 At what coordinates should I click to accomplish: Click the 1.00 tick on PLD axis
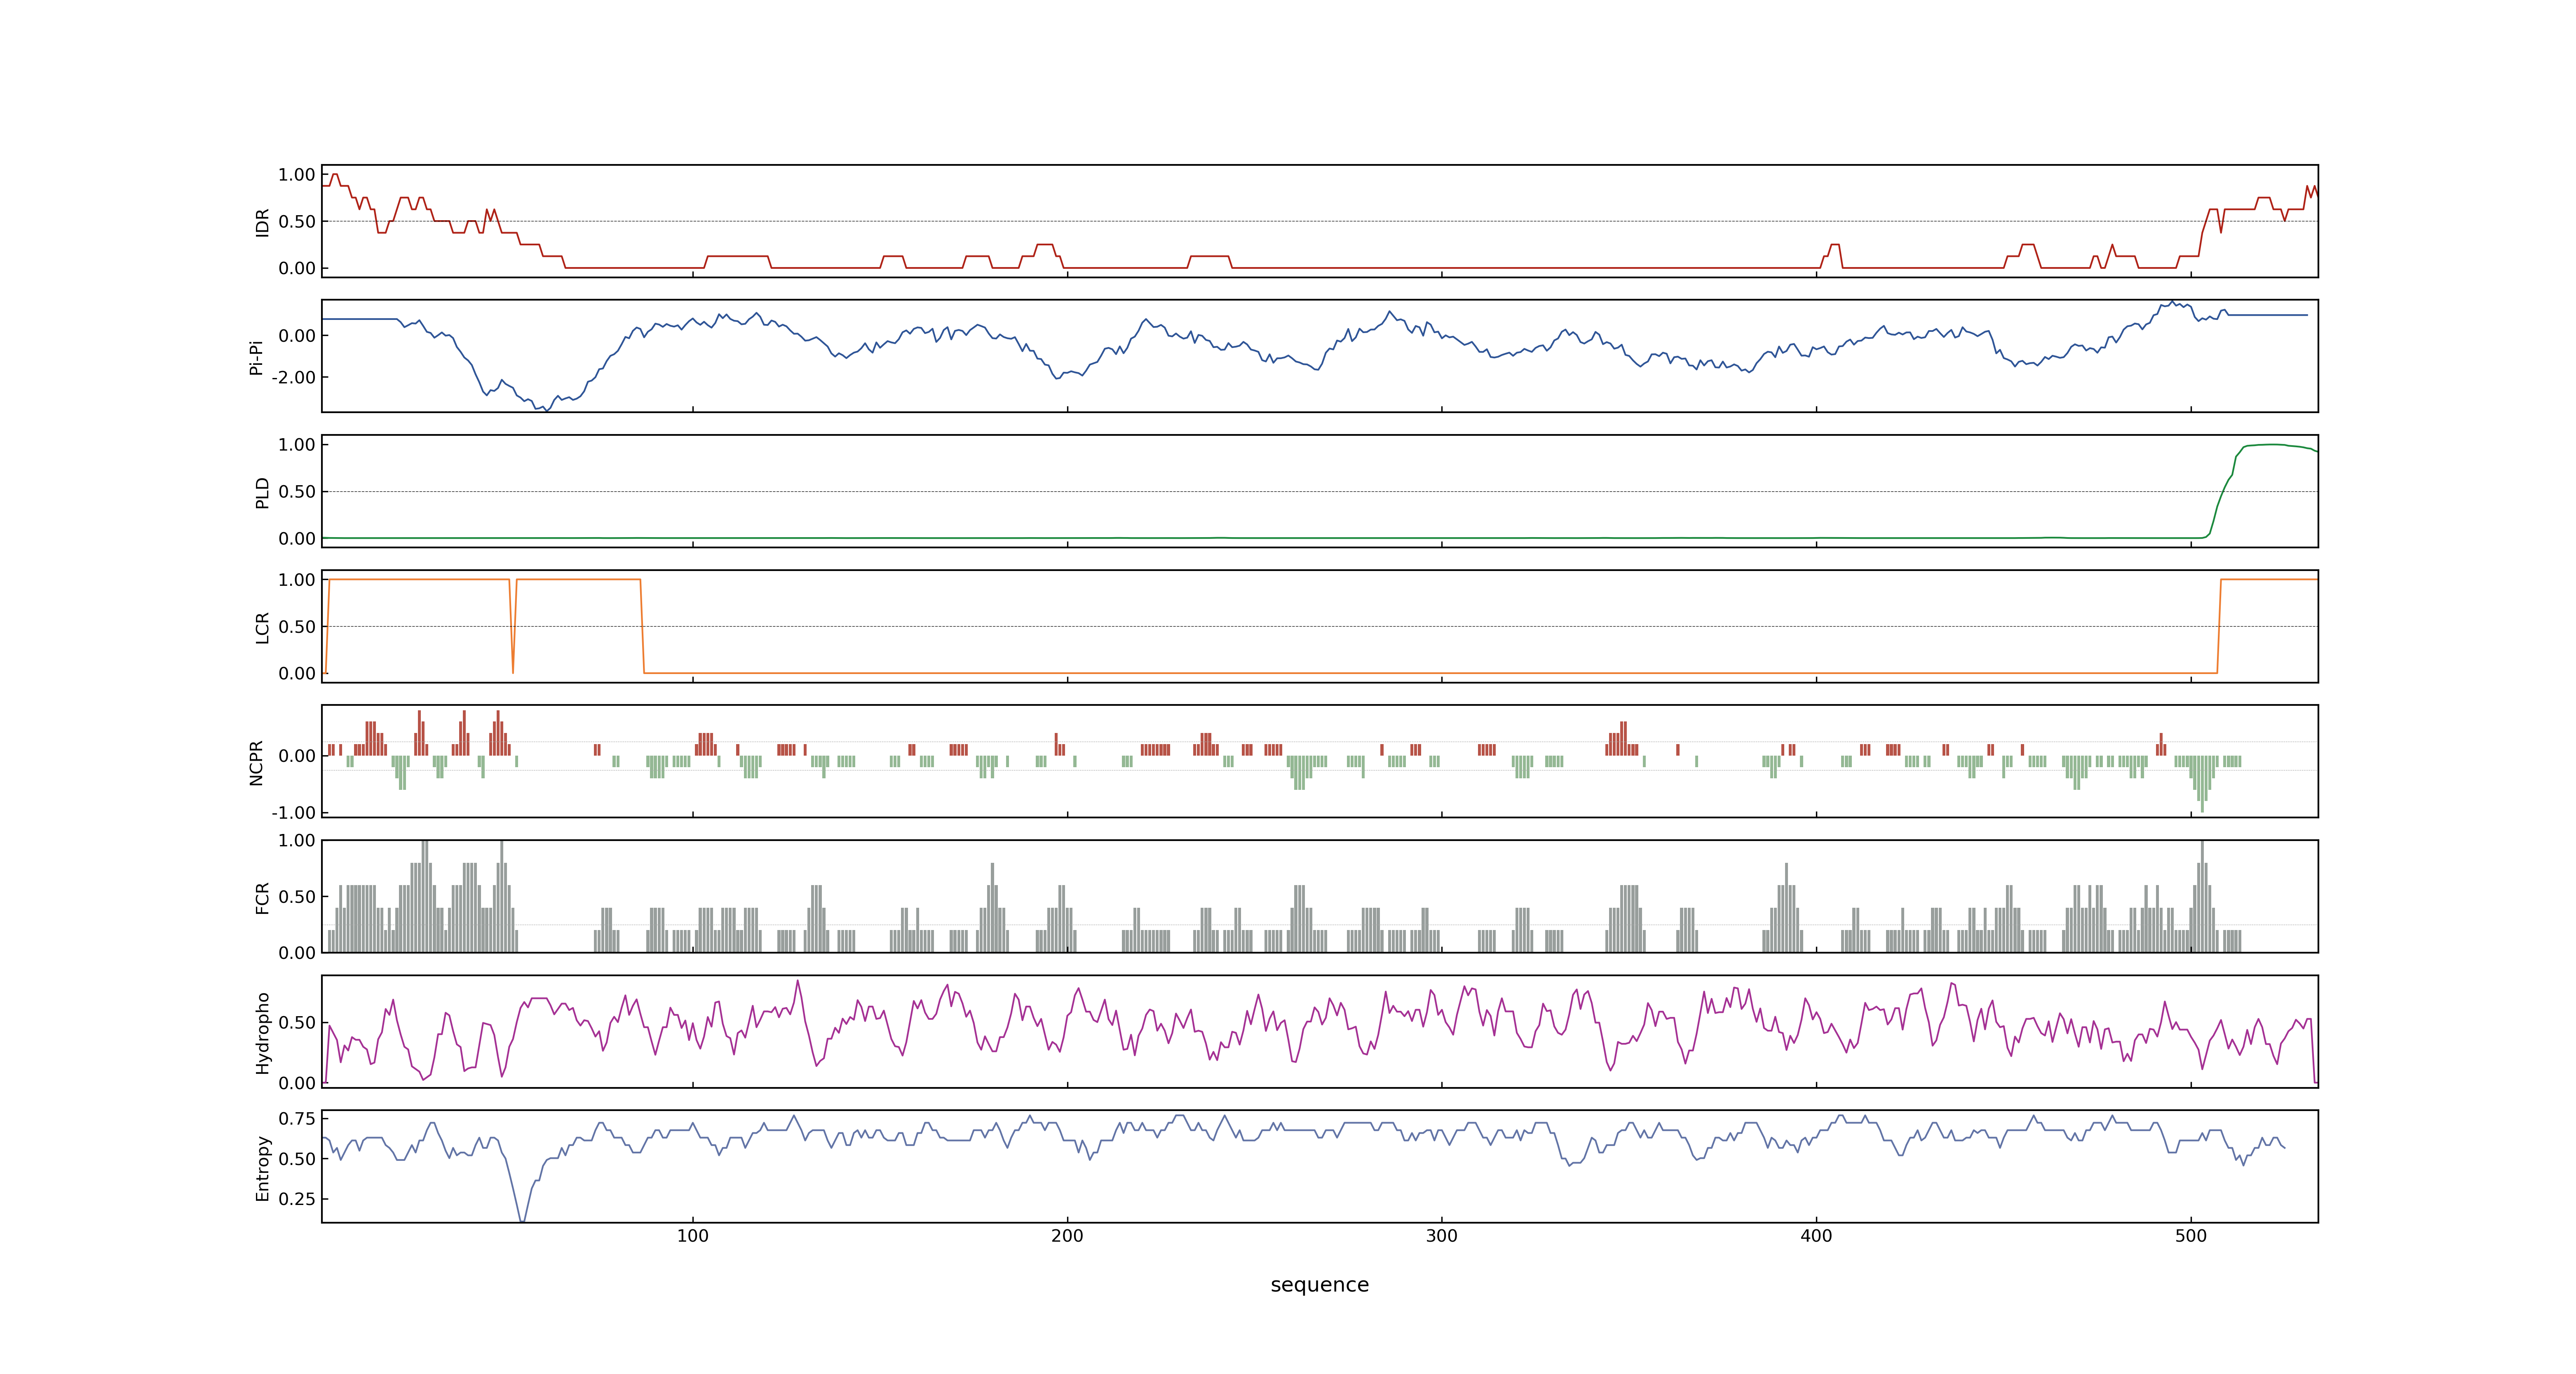coord(297,445)
